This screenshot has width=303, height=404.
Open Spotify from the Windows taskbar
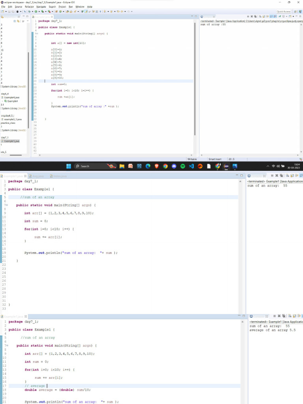[183, 166]
